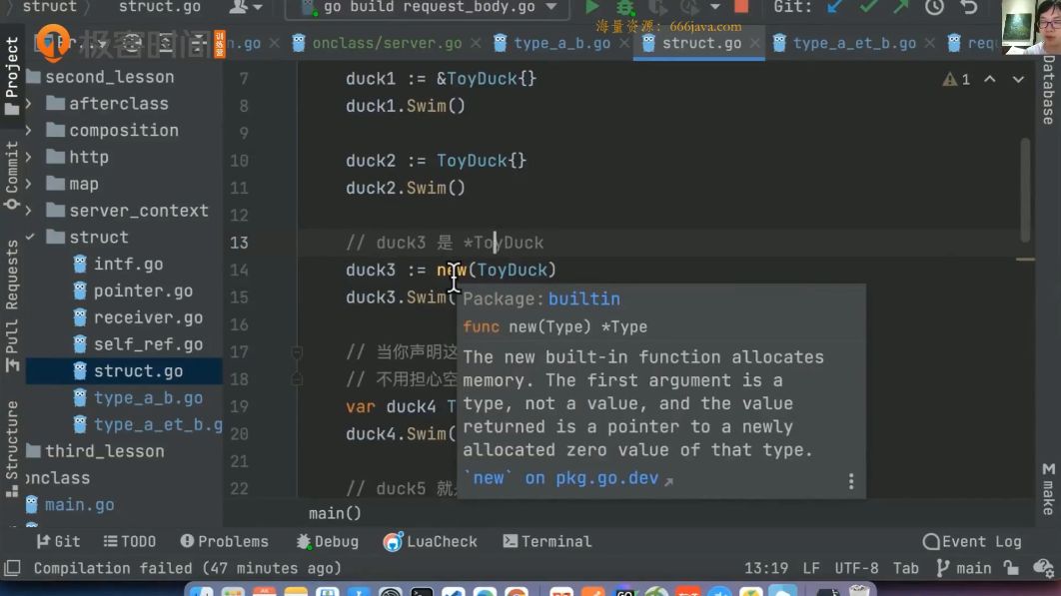
Task: Open the Structure tool window
Action: (x=12, y=449)
